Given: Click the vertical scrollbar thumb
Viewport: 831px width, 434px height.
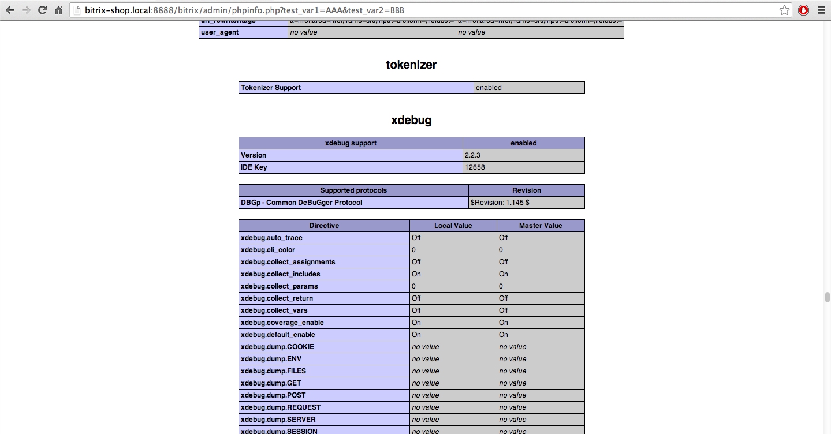Looking at the screenshot, I should [x=827, y=297].
